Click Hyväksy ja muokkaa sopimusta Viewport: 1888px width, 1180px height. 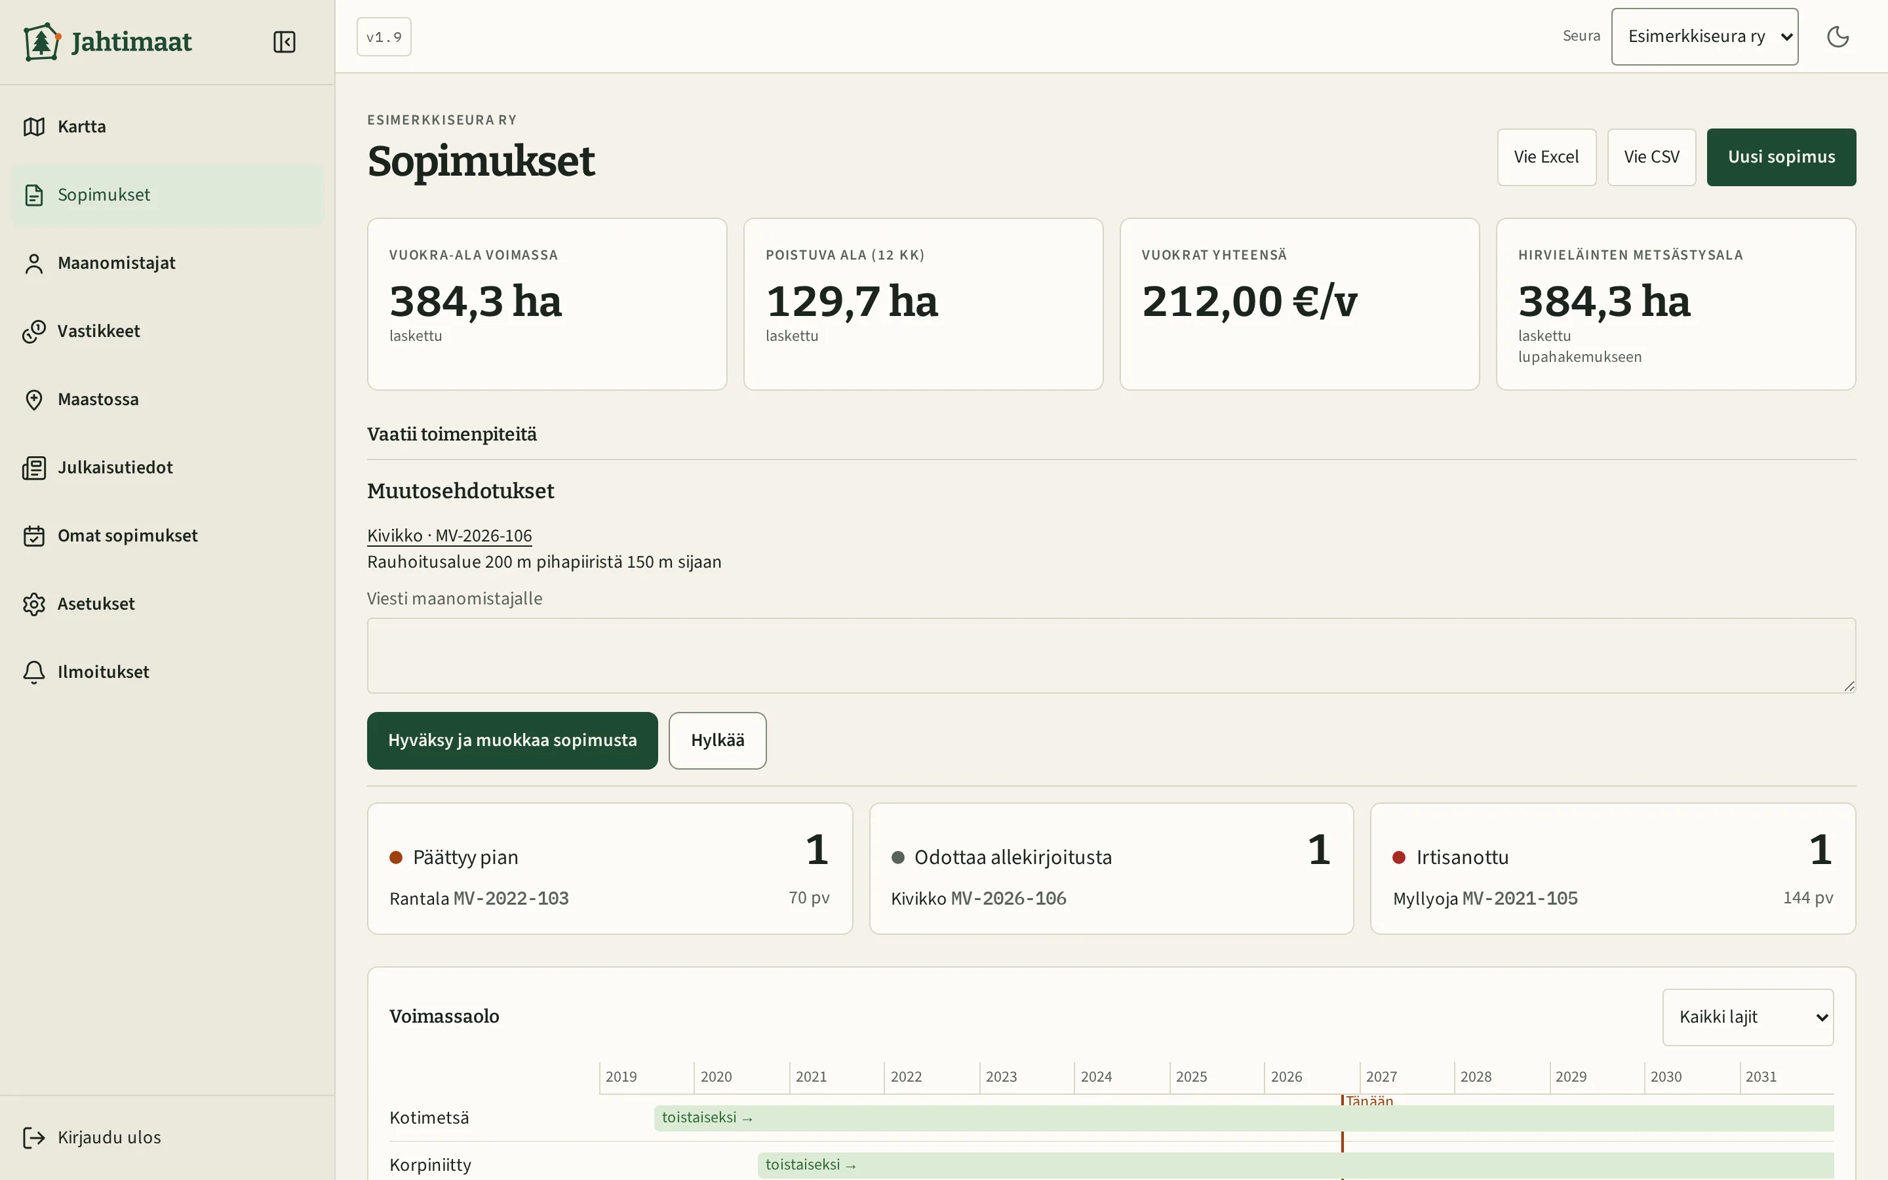click(x=512, y=741)
